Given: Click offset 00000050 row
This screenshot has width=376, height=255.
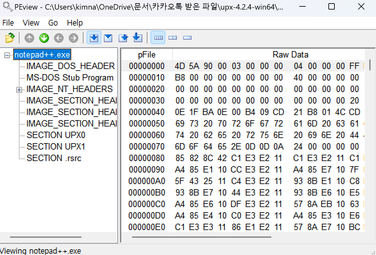Looking at the screenshot, I should coord(243,124).
